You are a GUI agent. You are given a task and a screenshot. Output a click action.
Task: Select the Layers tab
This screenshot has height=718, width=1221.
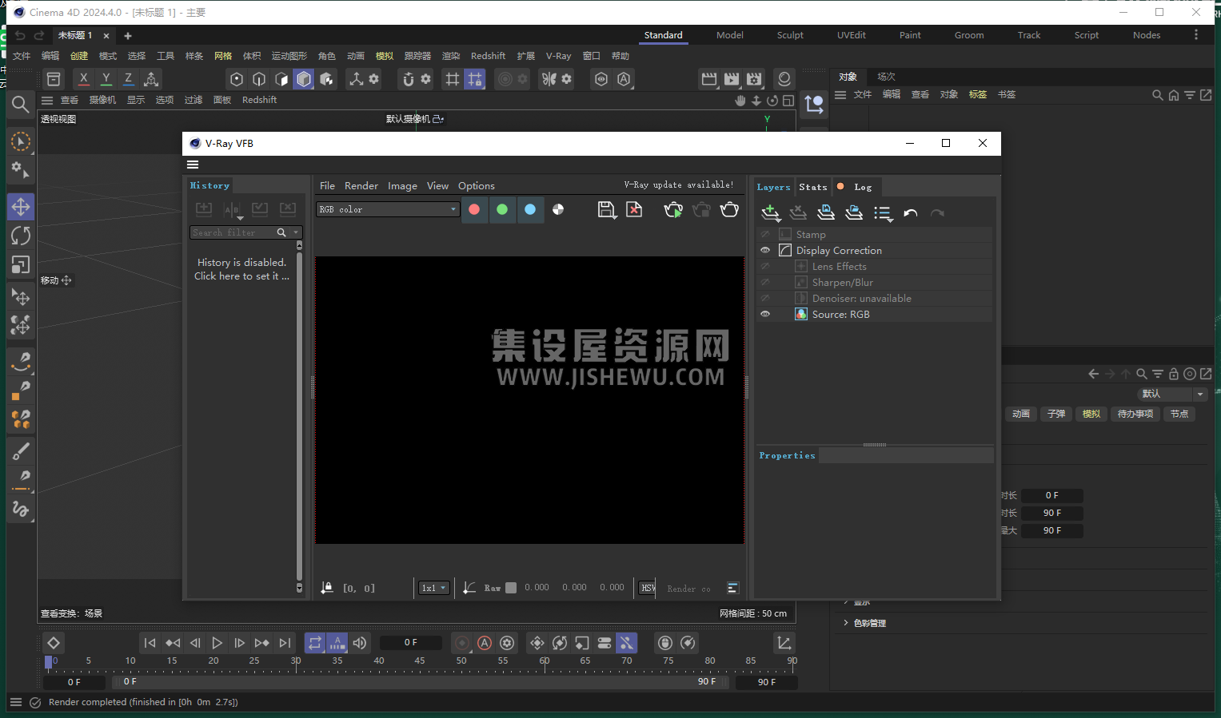773,187
